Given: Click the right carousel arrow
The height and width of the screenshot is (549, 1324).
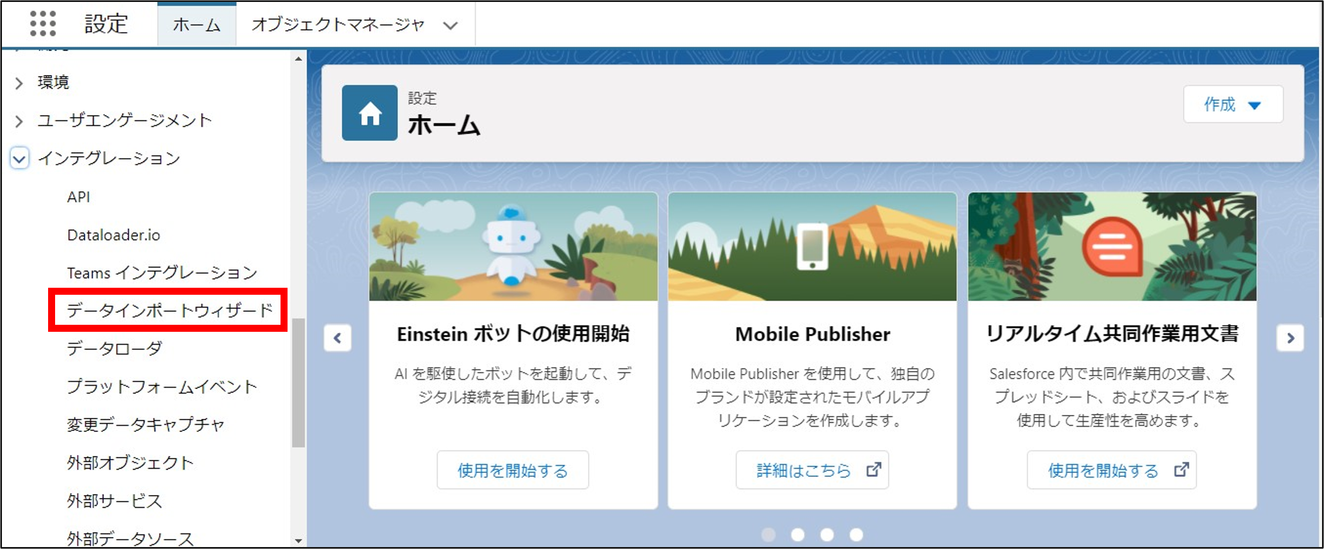Looking at the screenshot, I should (1290, 338).
